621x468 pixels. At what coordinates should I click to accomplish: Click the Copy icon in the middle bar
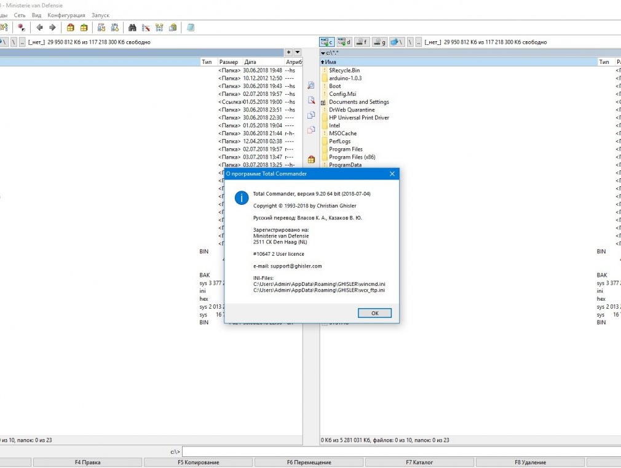(x=311, y=115)
